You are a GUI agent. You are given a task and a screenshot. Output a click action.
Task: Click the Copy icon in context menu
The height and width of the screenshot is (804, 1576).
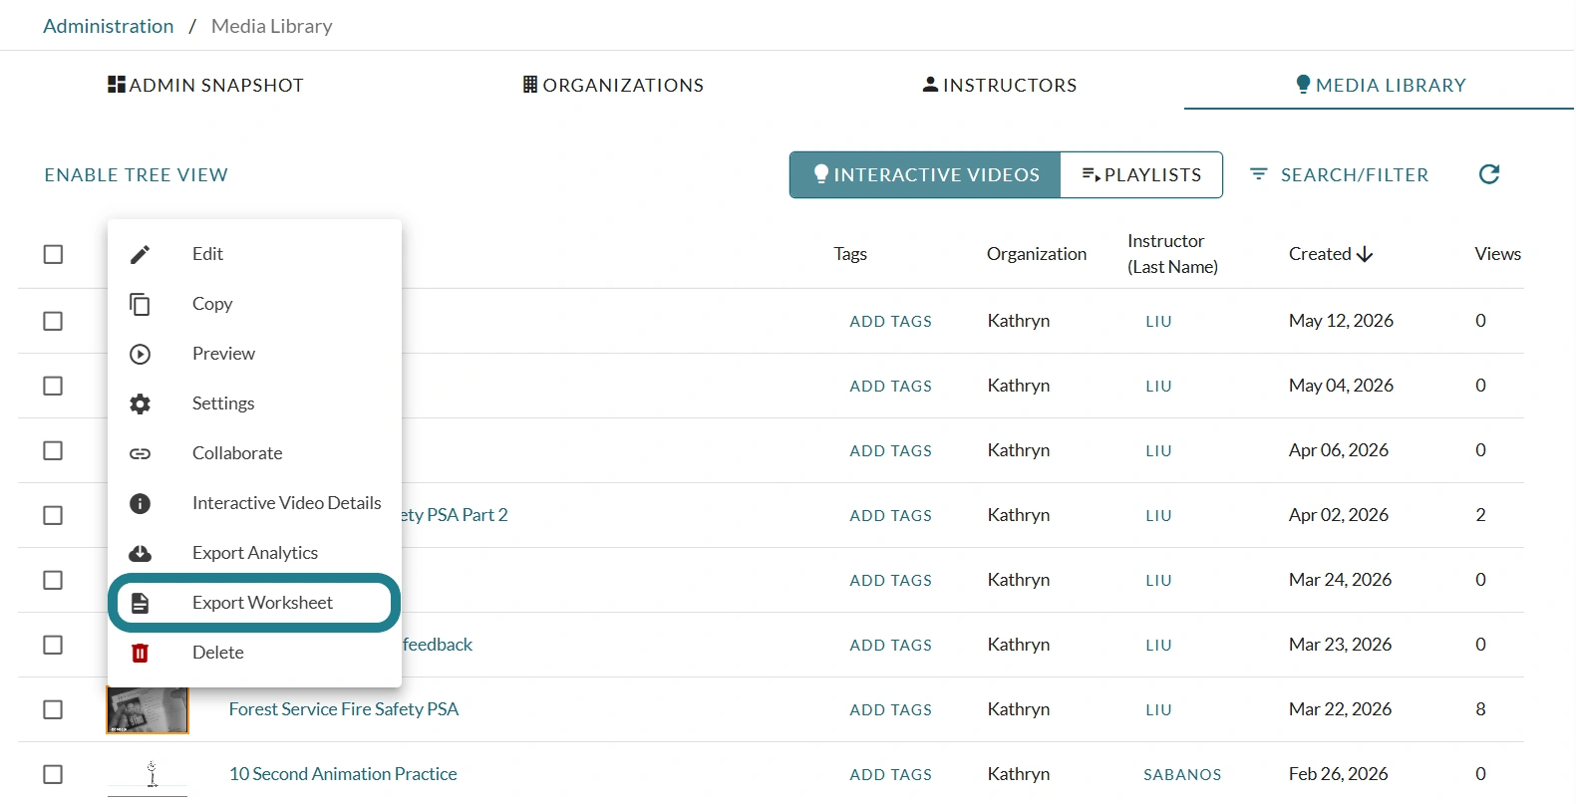141,304
